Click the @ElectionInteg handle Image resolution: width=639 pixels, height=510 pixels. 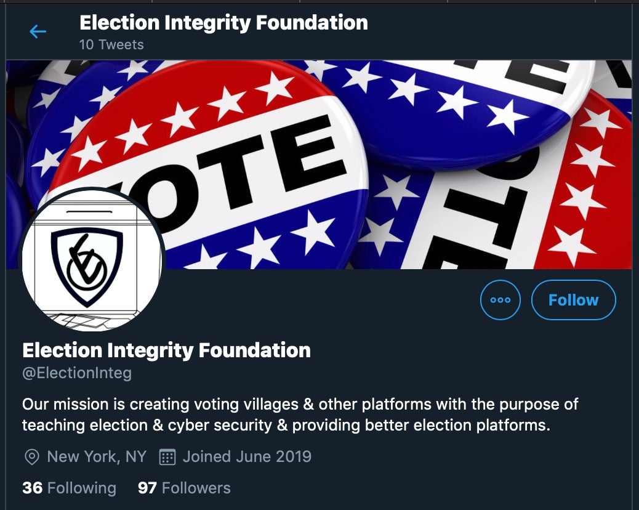77,373
